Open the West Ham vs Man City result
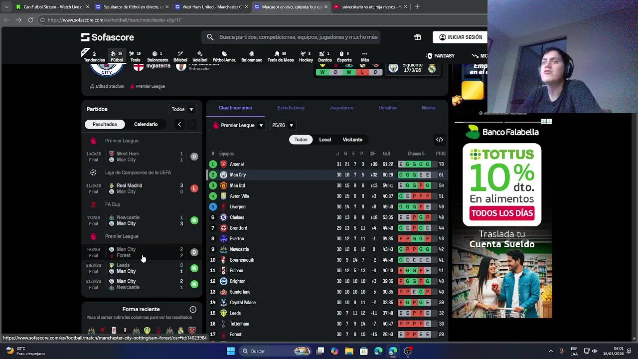The image size is (638, 359). [142, 157]
